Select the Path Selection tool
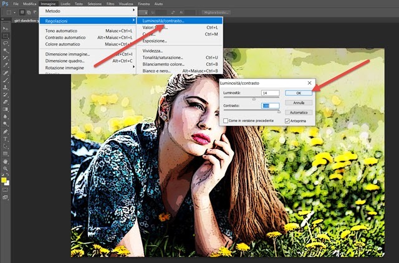 coord(6,146)
